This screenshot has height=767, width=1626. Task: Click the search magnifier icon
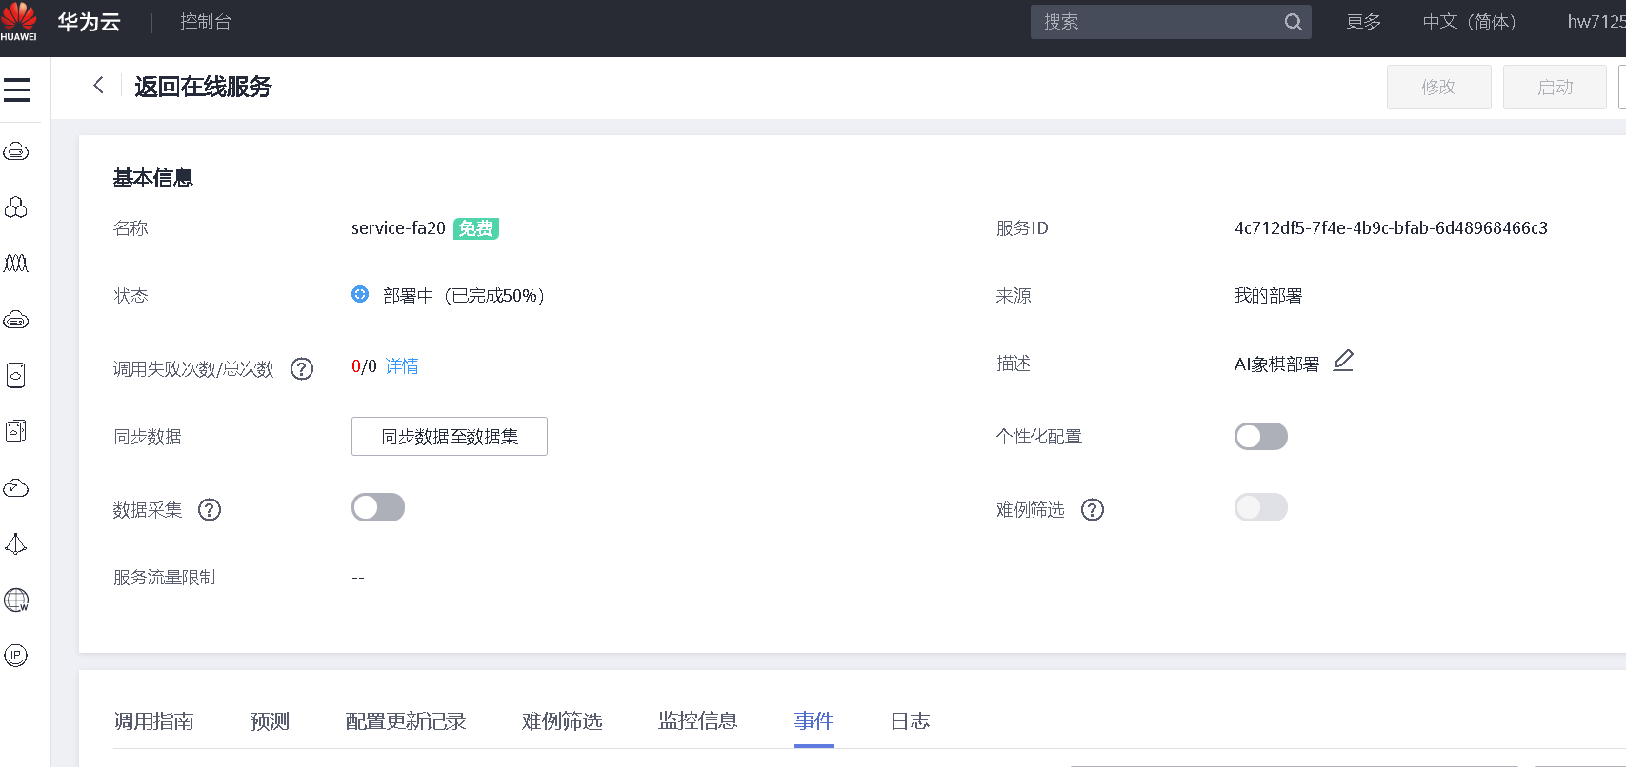(x=1293, y=22)
